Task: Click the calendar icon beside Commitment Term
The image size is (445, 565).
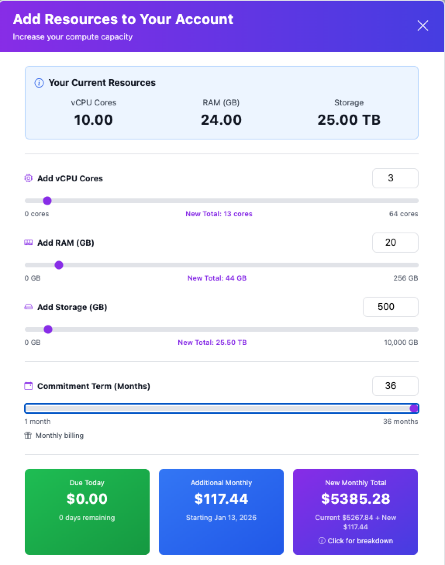Action: pos(28,386)
